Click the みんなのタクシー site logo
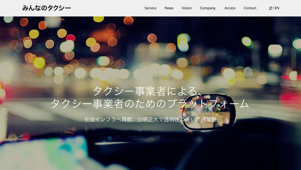Viewport: 301px width, 170px height. [46, 8]
